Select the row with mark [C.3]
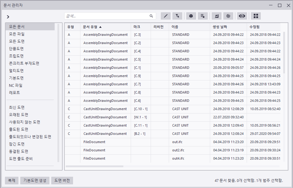293x188 pixels. pyautogui.click(x=172, y=35)
